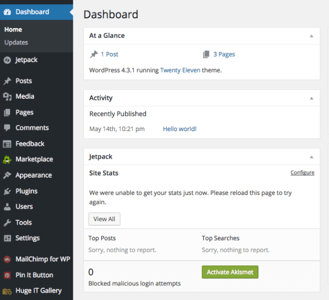Click the Configure link in Site Stats
The height and width of the screenshot is (300, 329).
point(302,173)
